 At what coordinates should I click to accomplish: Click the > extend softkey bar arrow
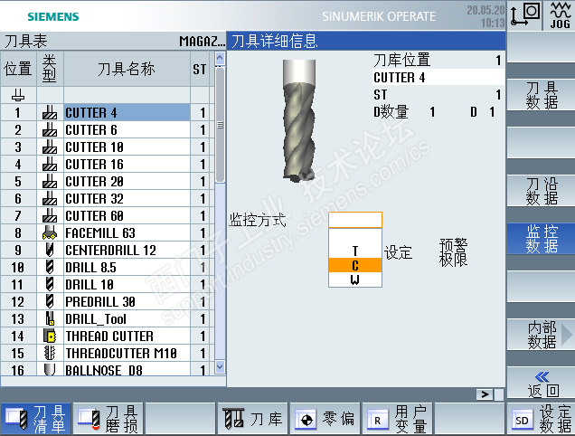(485, 394)
